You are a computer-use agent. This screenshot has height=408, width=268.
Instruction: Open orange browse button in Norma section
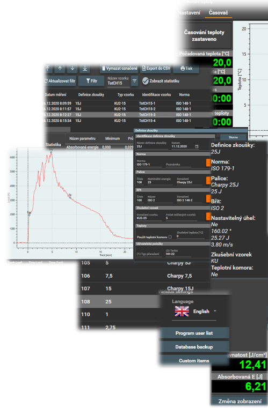click(208, 162)
